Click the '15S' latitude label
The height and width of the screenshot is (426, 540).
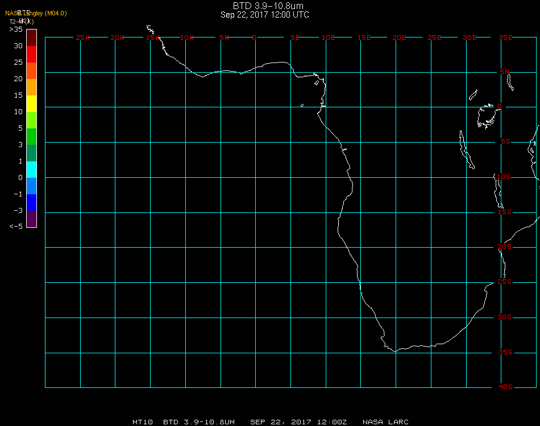pyautogui.click(x=505, y=212)
